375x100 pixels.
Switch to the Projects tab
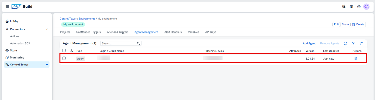[x=65, y=32]
